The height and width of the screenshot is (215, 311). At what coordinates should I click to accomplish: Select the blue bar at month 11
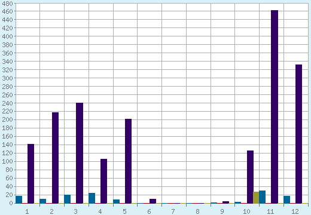pos(262,197)
